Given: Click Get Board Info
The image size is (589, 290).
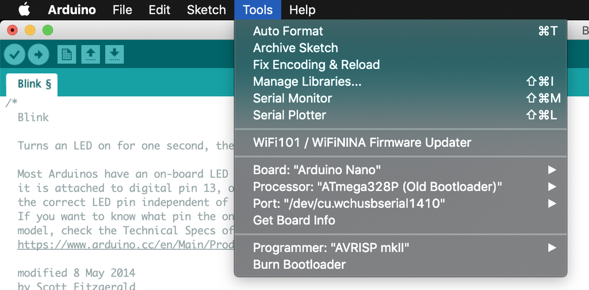Looking at the screenshot, I should coord(294,220).
